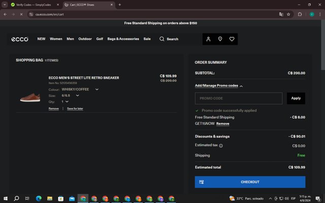
Task: Click the blue CHECKOUT button
Action: pos(250,182)
